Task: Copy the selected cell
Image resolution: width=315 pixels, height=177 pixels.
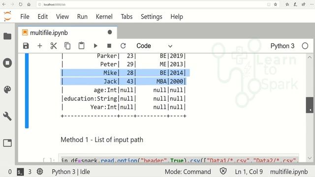Action: [x=67, y=46]
